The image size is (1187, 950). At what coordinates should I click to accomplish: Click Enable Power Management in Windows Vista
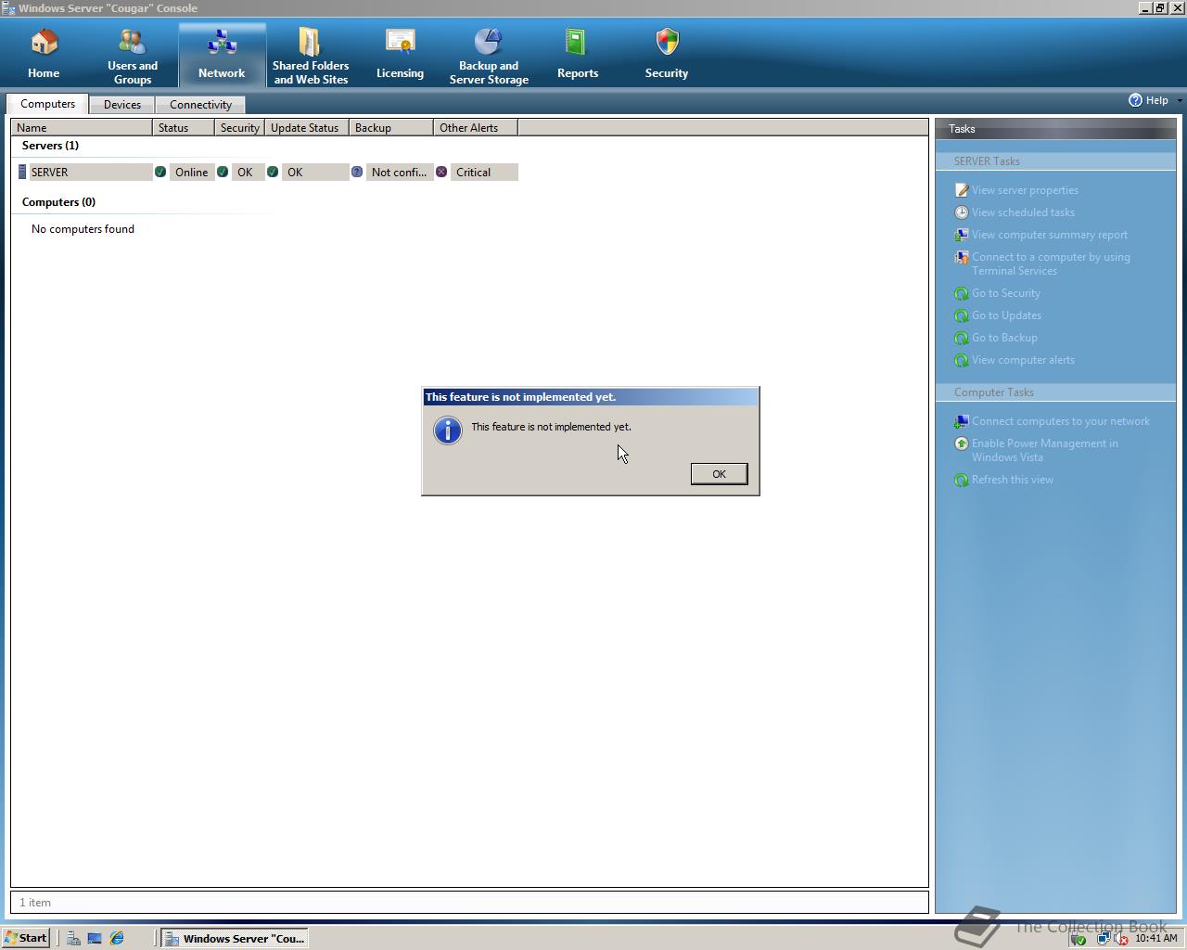coord(1045,450)
